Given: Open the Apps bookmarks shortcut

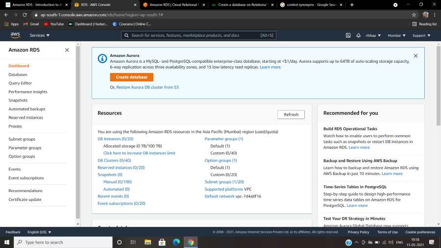Looking at the screenshot, I should [12, 24].
